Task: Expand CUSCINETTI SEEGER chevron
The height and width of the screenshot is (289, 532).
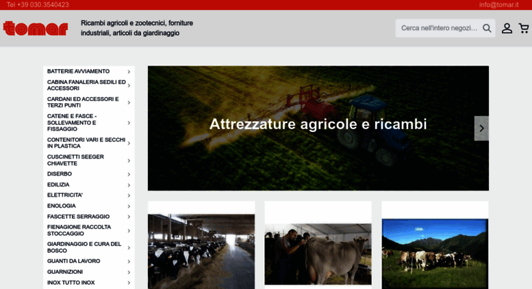Action: click(129, 161)
